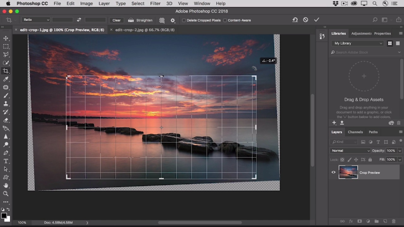The width and height of the screenshot is (404, 227).
Task: Hide the Crop Preview layer
Action: pyautogui.click(x=333, y=172)
